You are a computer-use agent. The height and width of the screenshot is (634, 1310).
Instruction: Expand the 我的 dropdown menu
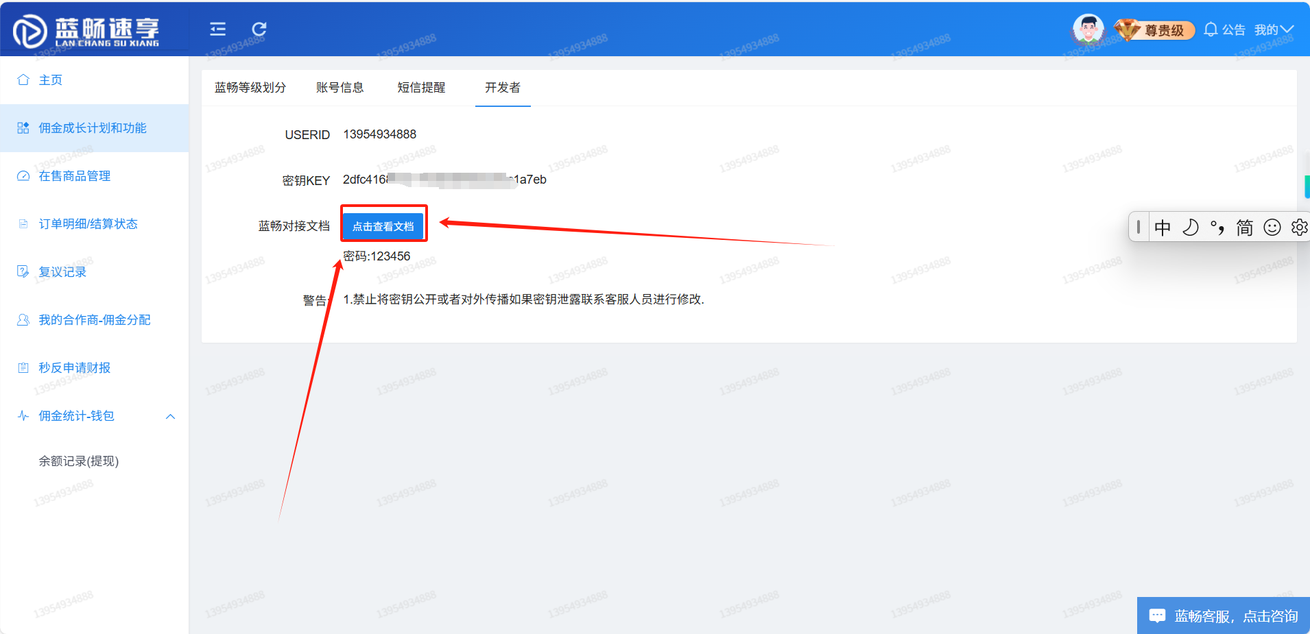click(x=1274, y=29)
